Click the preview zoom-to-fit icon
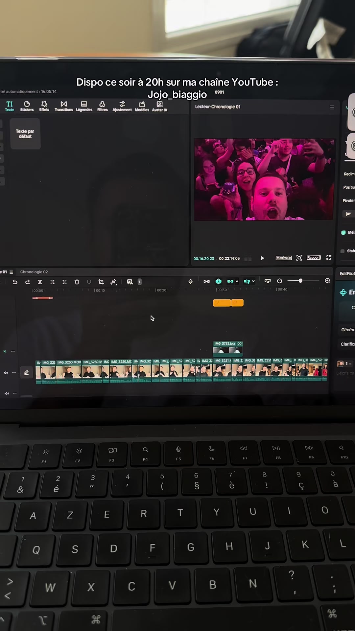355x631 pixels. [299, 258]
